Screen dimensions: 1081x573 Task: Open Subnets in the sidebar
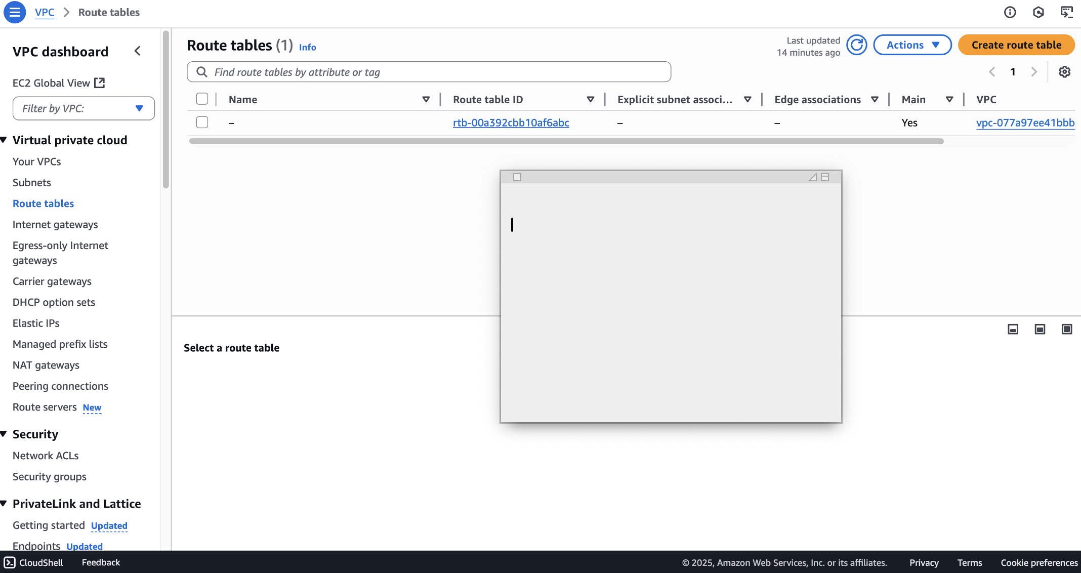(x=31, y=183)
